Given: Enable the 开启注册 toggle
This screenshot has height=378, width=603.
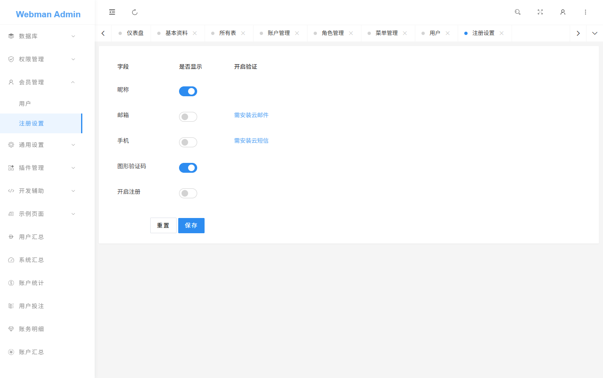Looking at the screenshot, I should coord(188,193).
